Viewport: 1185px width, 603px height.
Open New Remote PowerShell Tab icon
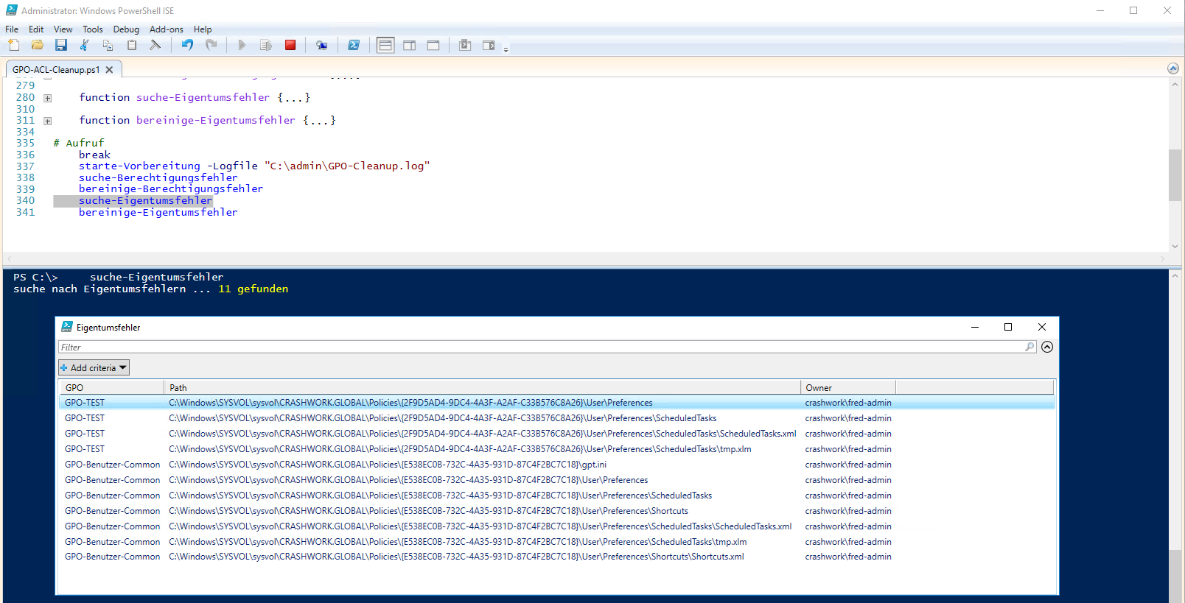click(x=322, y=45)
